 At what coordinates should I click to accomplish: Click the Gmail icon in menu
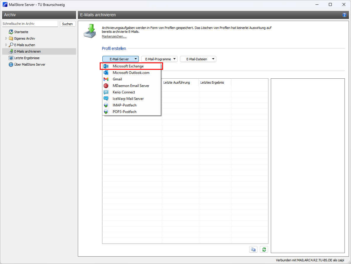(x=106, y=79)
